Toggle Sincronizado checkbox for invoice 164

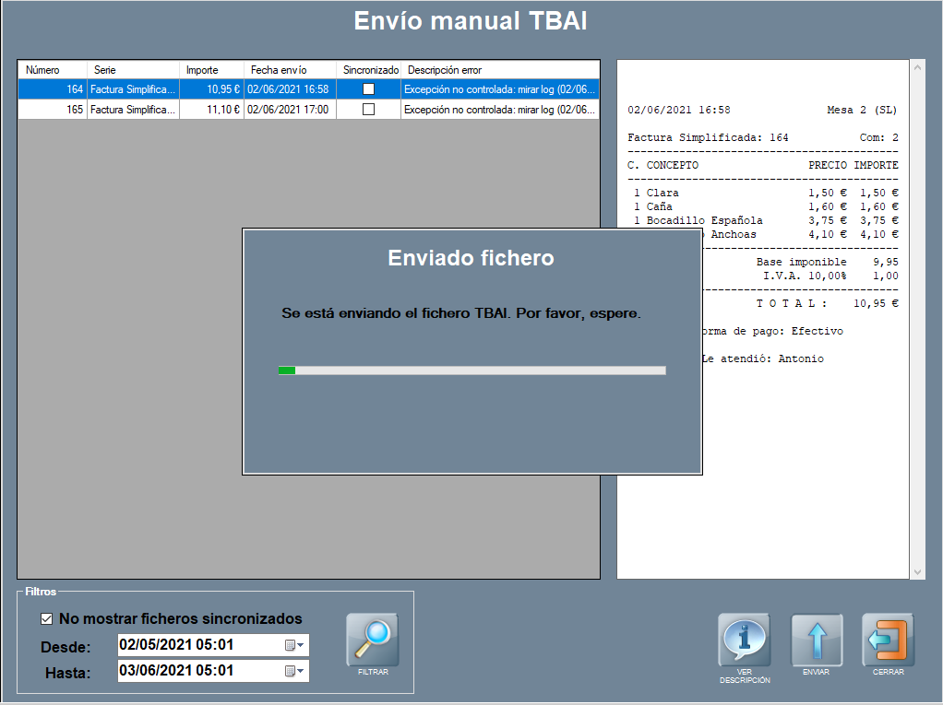pos(368,89)
